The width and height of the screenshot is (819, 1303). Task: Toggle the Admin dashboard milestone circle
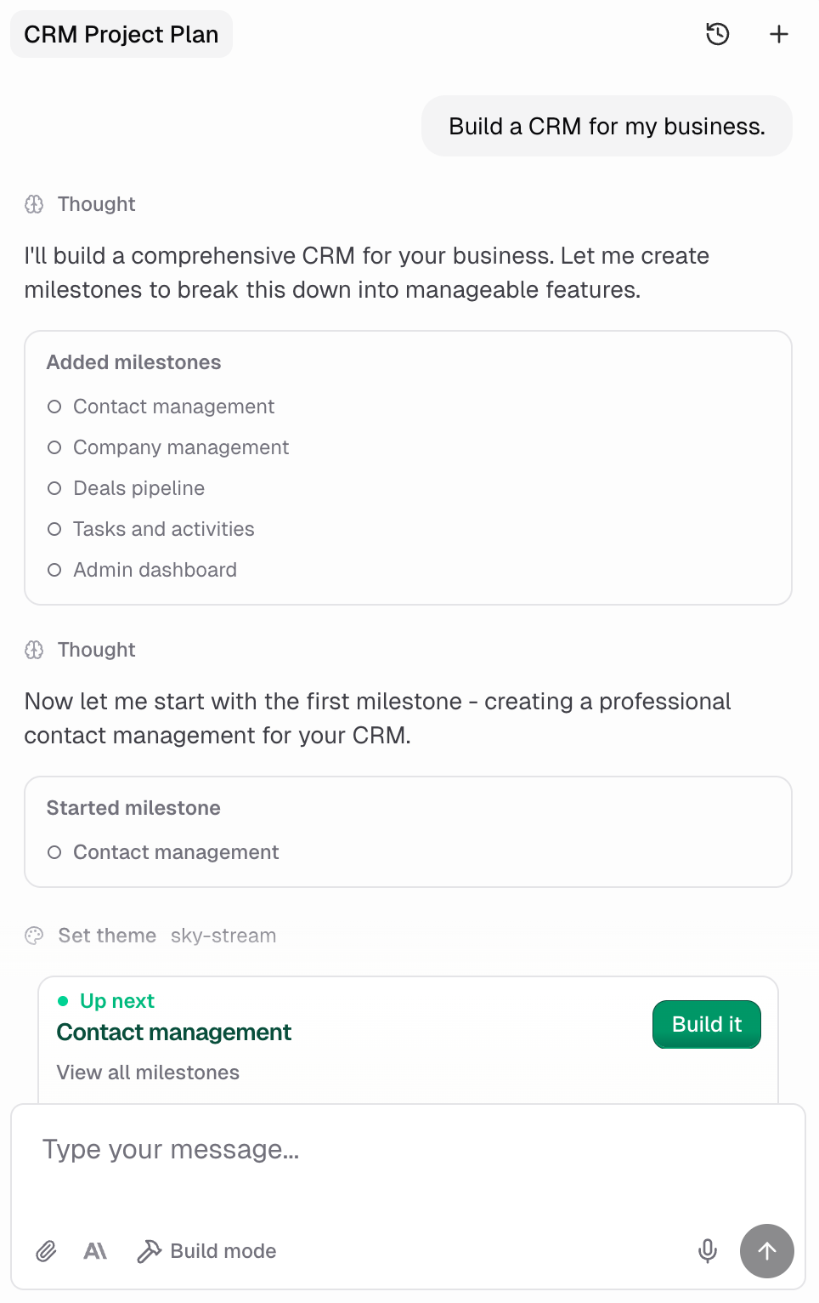[x=54, y=570]
